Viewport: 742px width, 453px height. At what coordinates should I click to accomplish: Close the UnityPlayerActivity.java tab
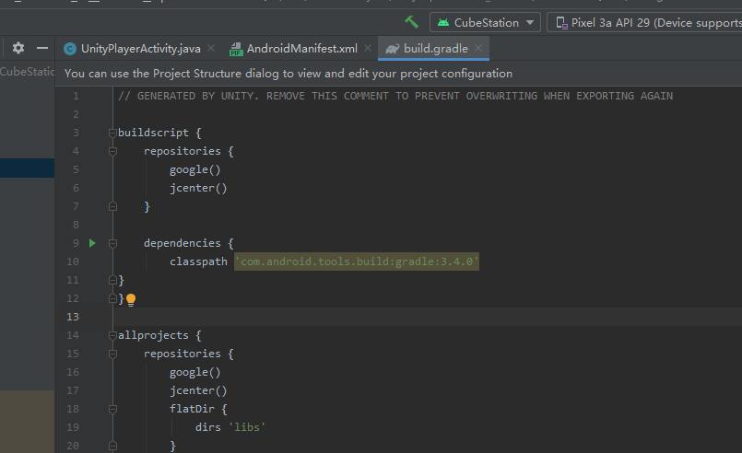tap(211, 48)
